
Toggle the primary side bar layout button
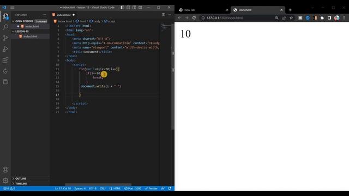point(122,7)
